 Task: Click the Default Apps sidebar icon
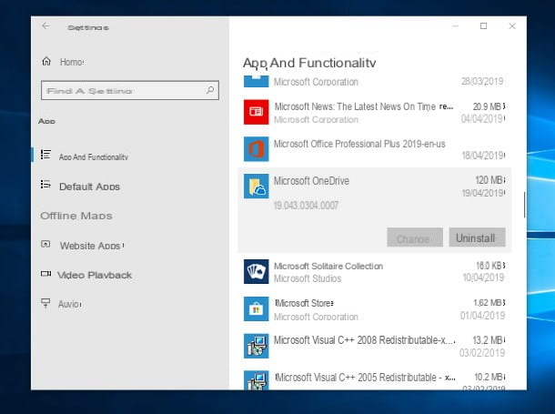(x=45, y=185)
